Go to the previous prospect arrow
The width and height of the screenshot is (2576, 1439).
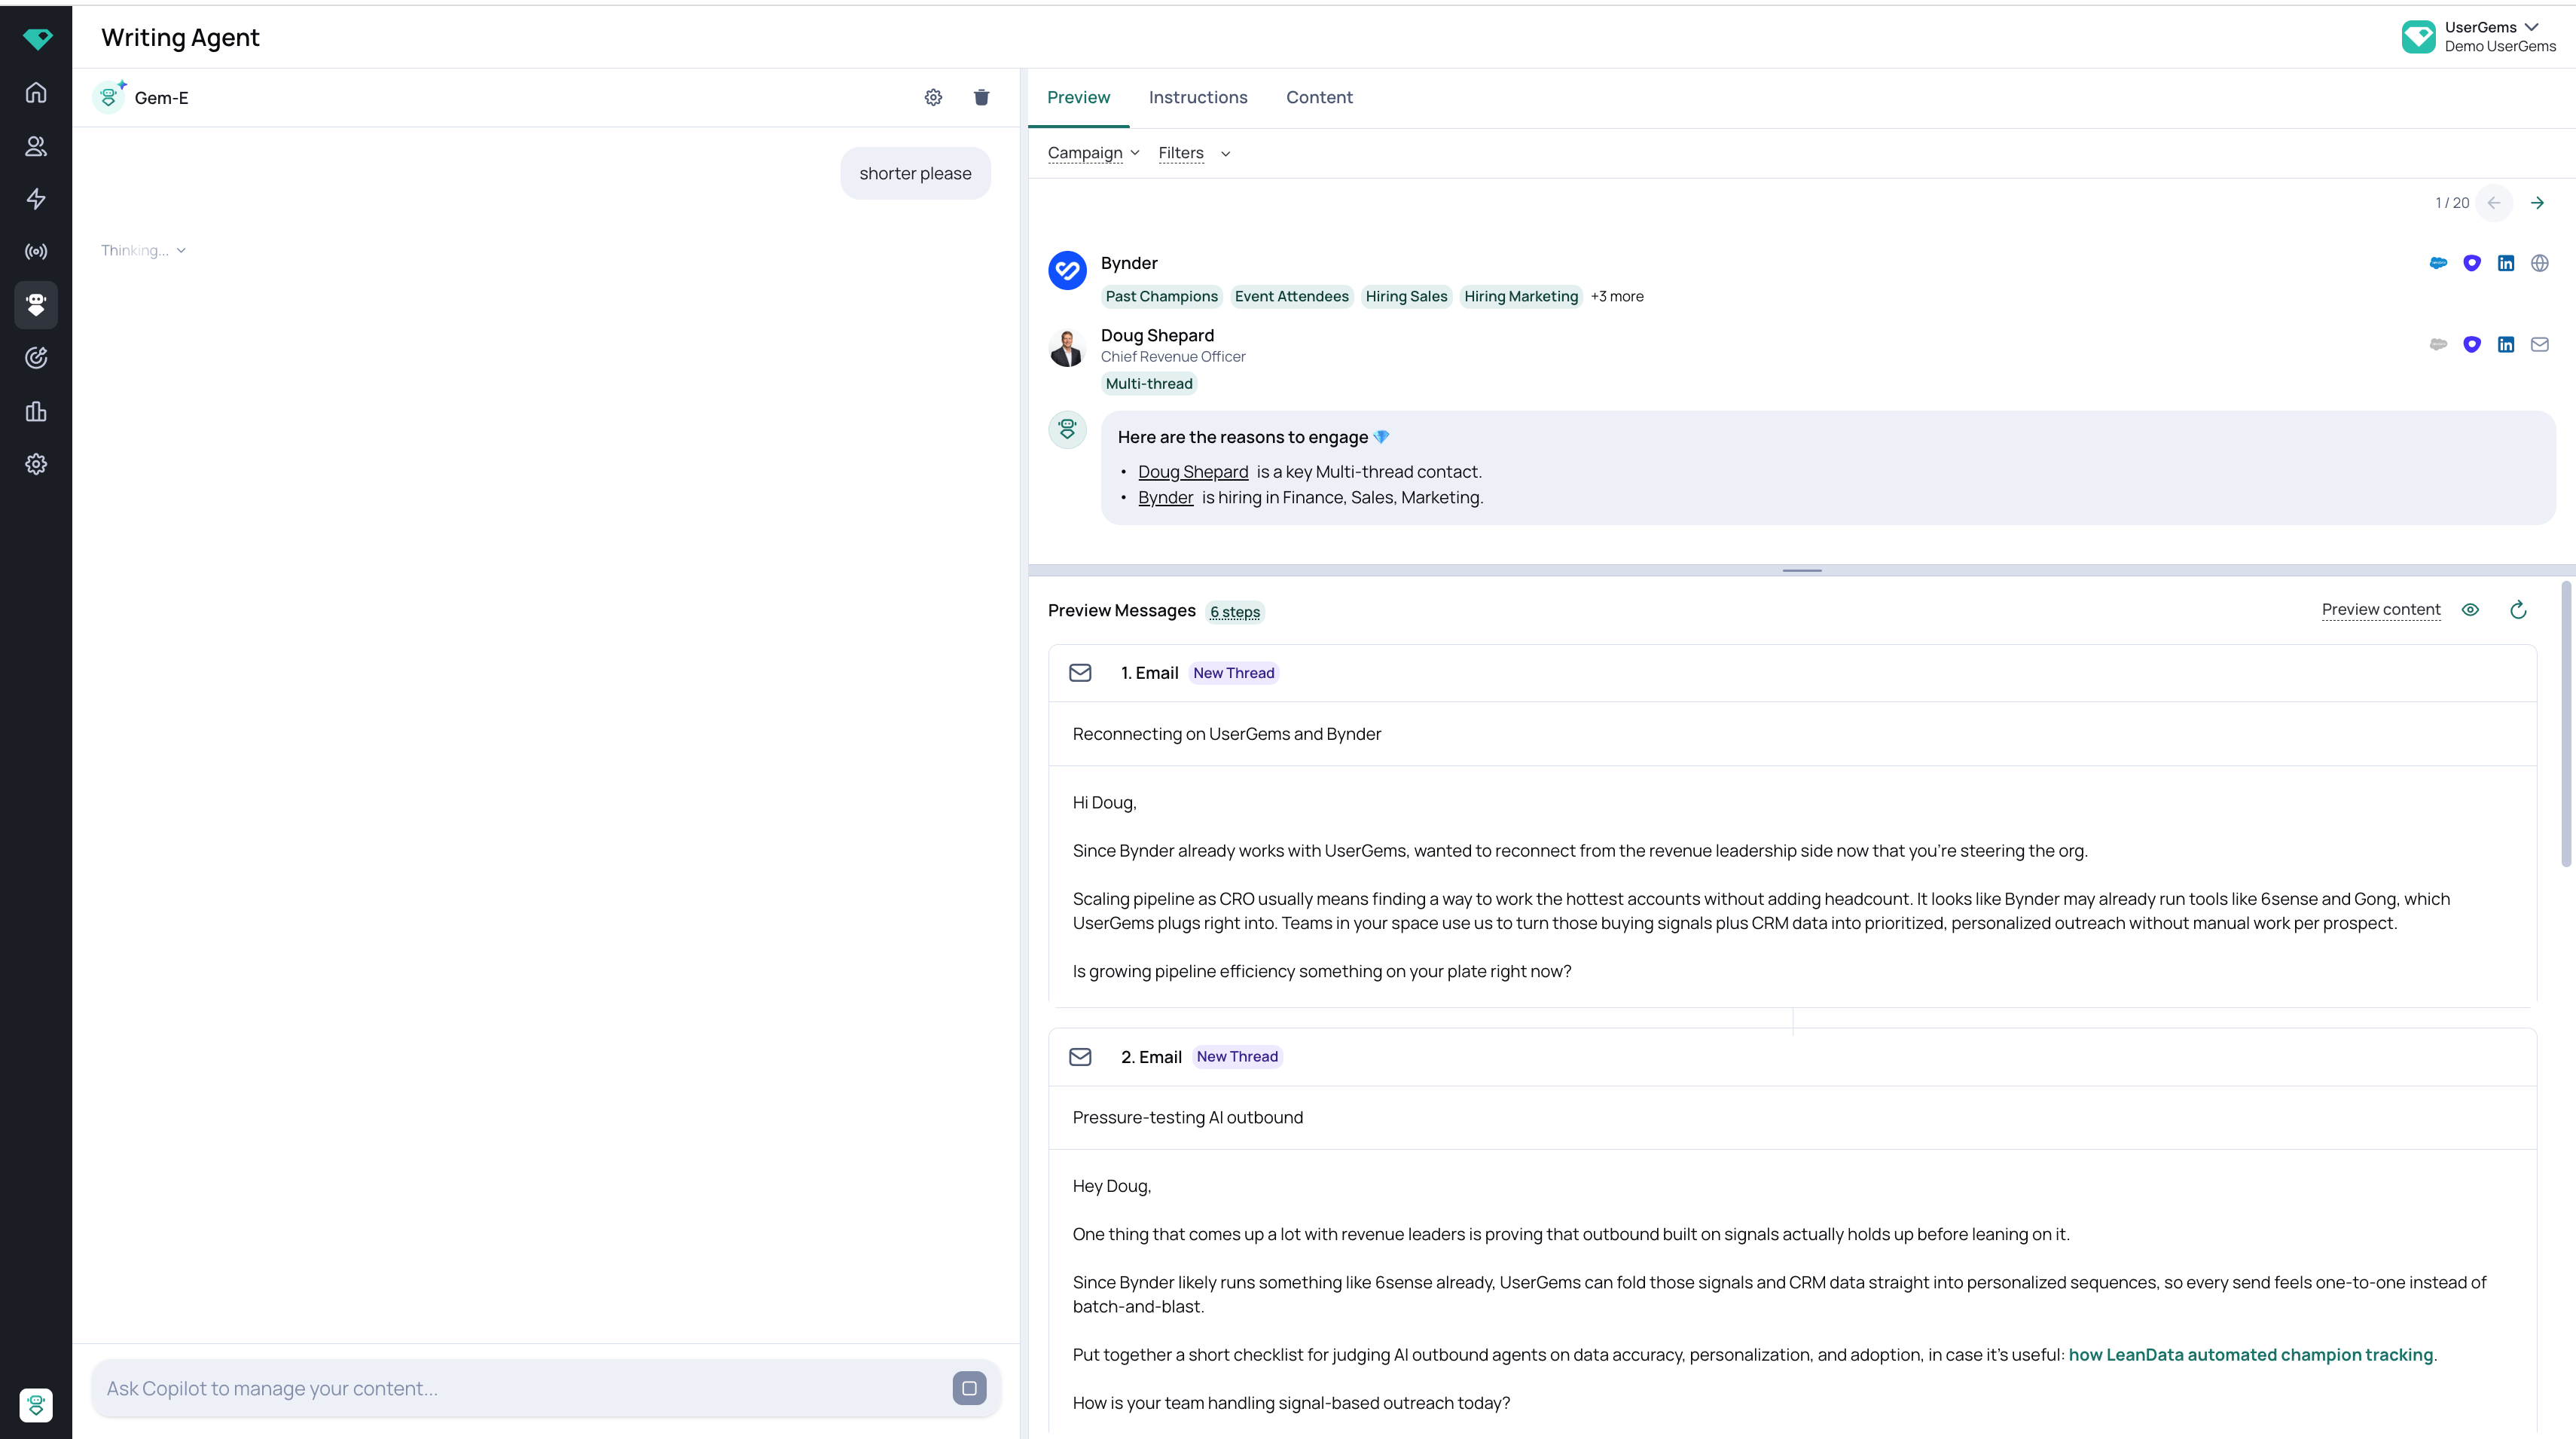pyautogui.click(x=2494, y=203)
